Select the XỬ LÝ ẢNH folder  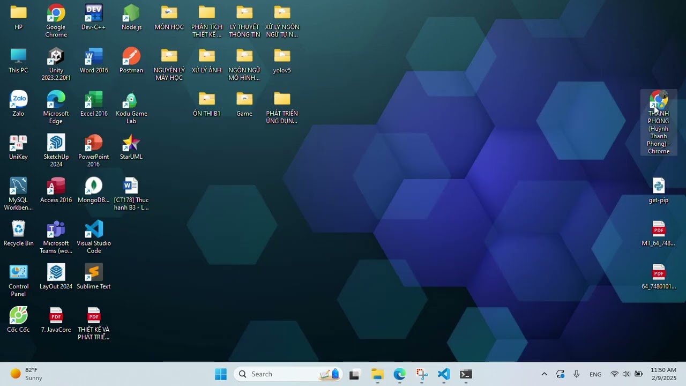click(207, 61)
